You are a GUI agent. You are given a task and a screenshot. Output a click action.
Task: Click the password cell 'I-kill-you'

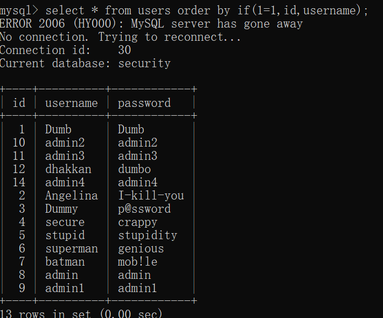coord(150,196)
